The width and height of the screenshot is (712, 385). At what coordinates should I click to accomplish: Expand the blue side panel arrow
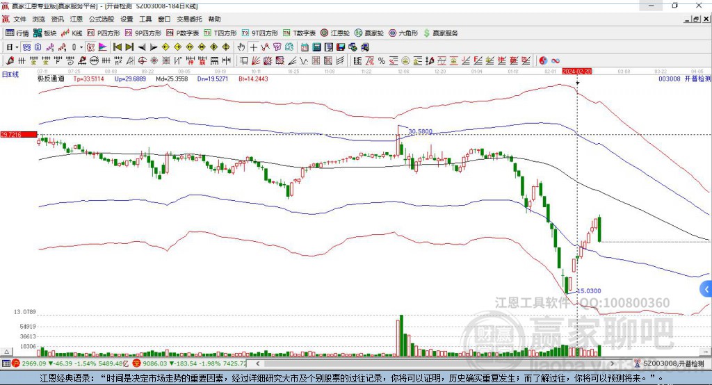706,289
